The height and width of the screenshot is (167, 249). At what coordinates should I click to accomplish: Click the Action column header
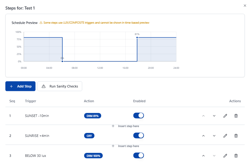coord(89,101)
